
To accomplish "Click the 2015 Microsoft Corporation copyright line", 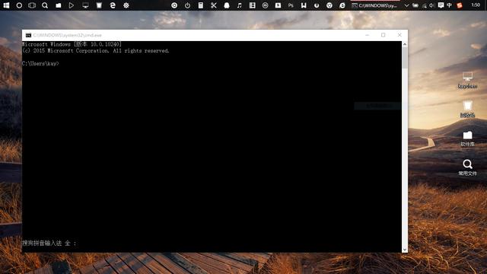I will point(96,51).
